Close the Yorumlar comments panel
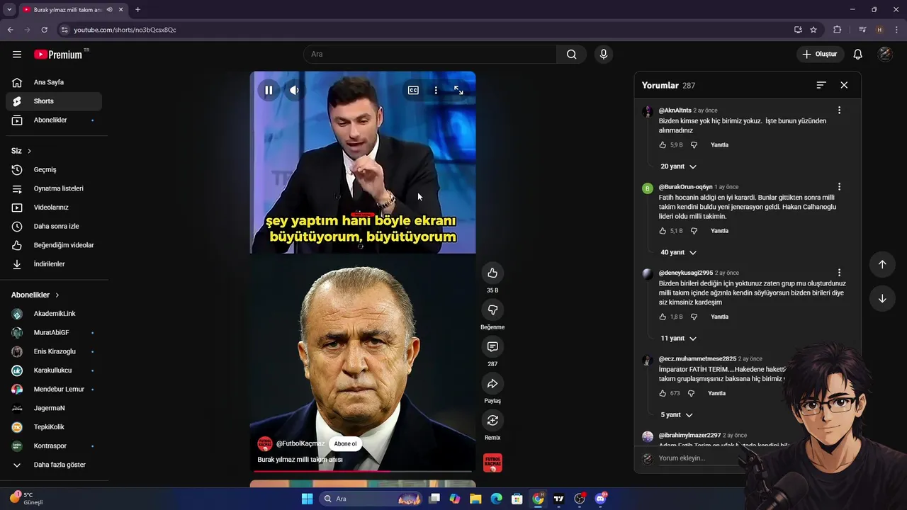The image size is (907, 510). [844, 85]
